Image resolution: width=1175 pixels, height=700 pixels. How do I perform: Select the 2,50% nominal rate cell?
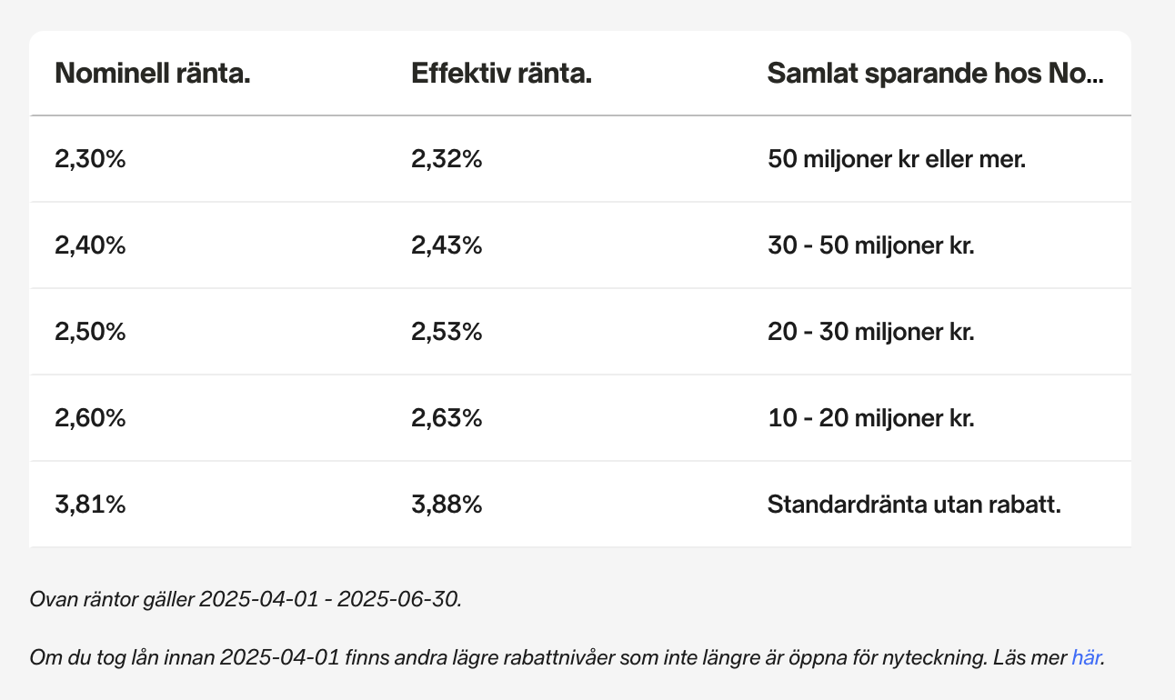point(90,332)
